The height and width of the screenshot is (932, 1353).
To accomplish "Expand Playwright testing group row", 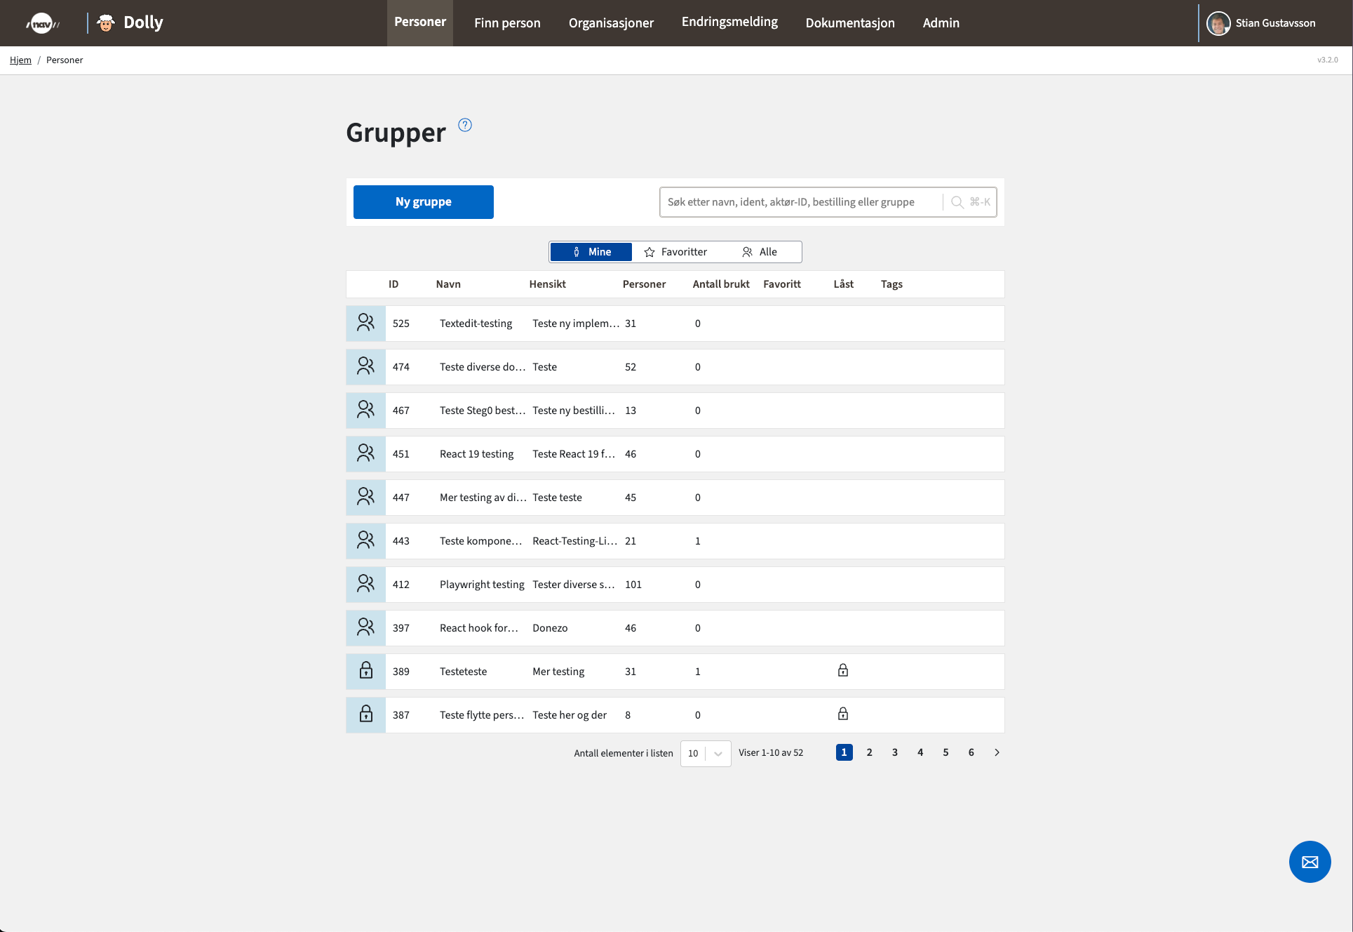I will click(x=482, y=585).
